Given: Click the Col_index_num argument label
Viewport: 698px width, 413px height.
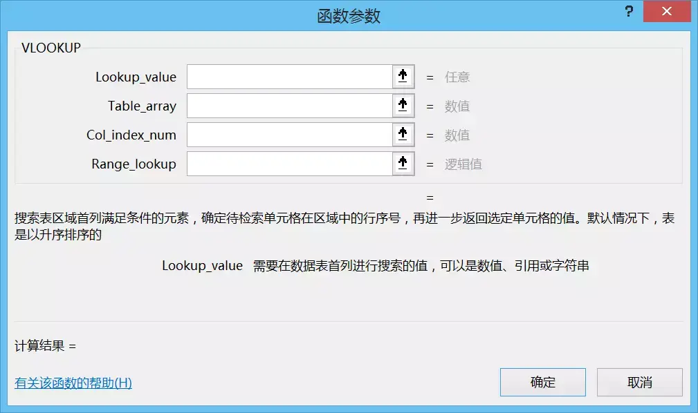Looking at the screenshot, I should click(x=131, y=134).
